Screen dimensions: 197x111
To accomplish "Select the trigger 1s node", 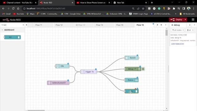I will 89,72.
